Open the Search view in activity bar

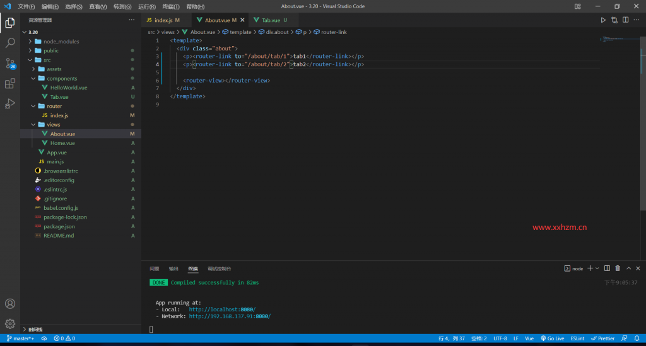pos(10,43)
